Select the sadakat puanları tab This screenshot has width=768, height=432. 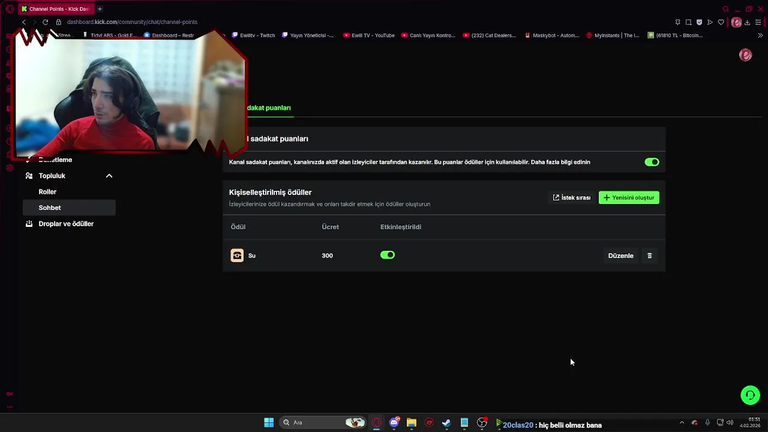coord(269,108)
